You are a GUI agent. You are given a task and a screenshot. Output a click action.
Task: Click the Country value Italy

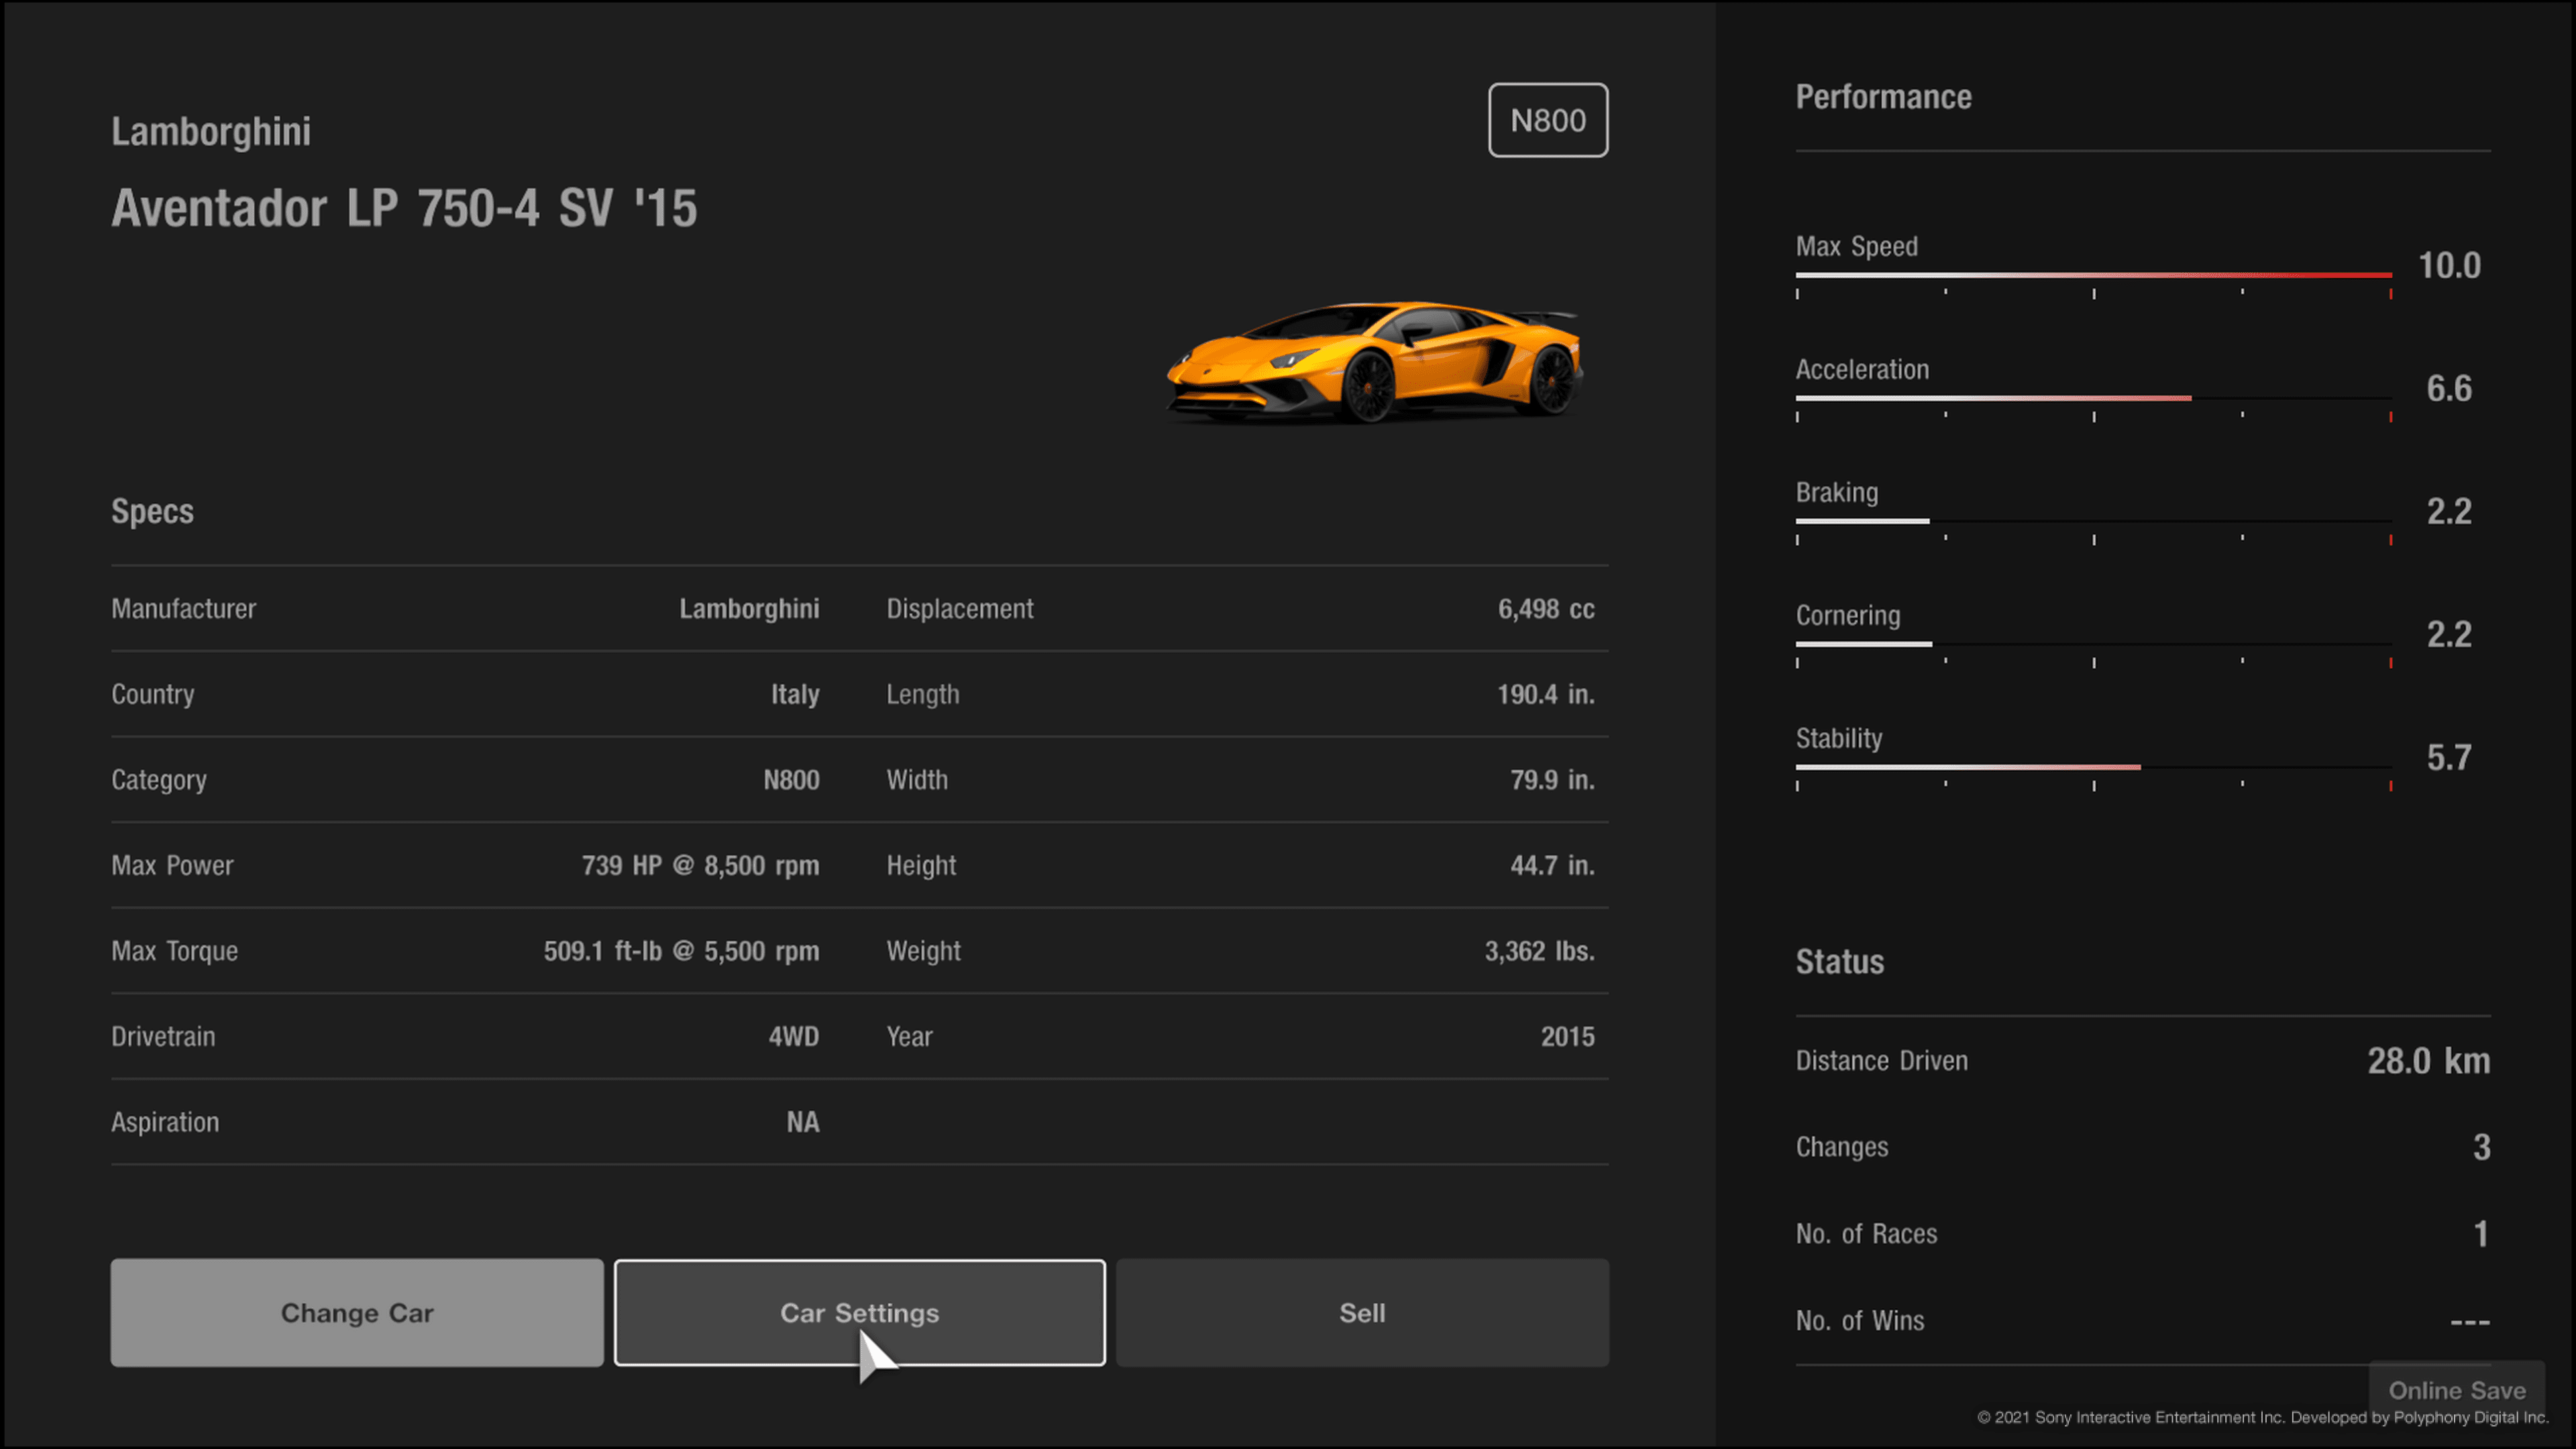(795, 694)
